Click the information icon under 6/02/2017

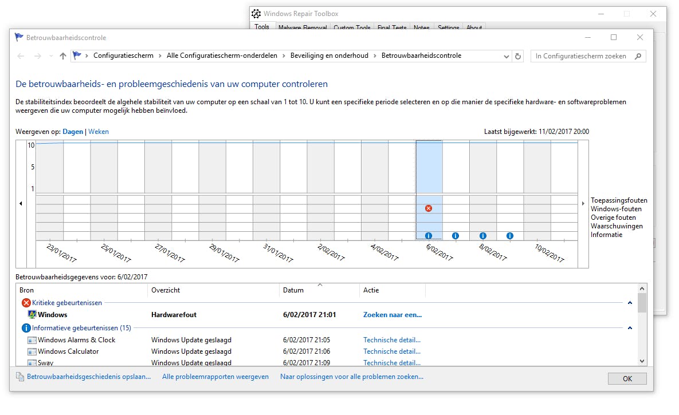(428, 236)
